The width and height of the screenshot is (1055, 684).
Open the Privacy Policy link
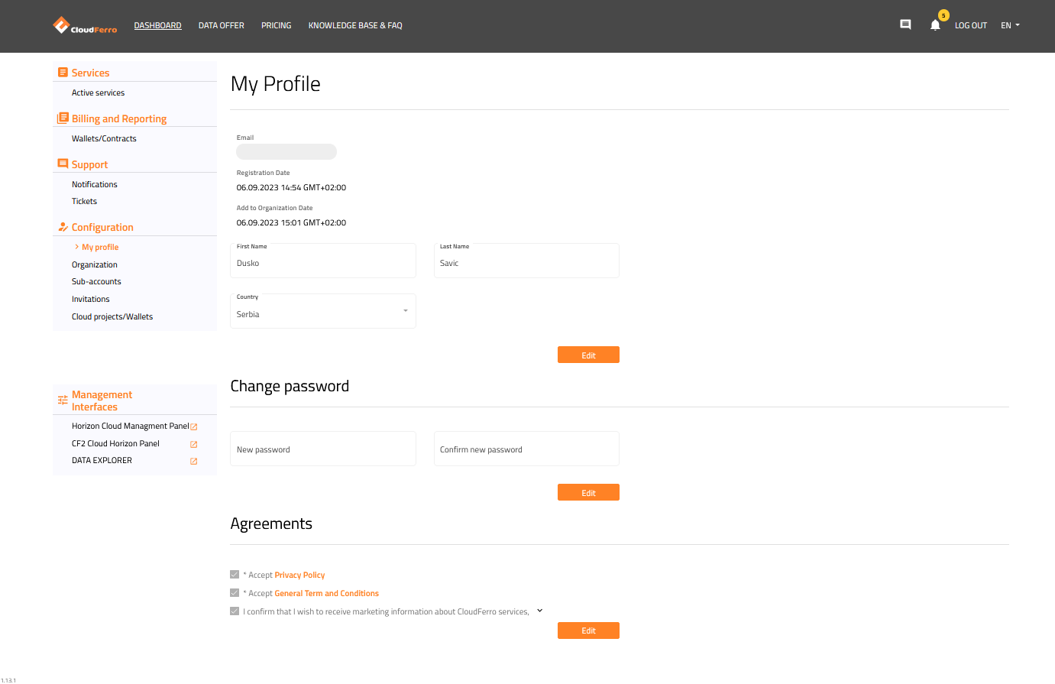299,574
